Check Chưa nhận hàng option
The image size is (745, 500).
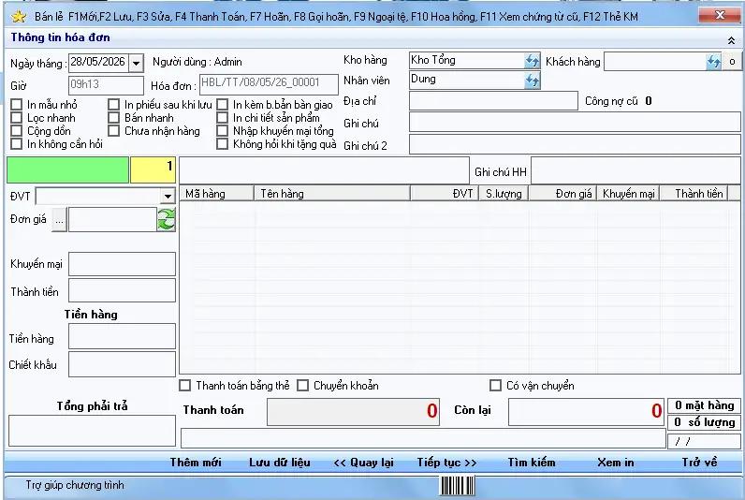tap(113, 131)
